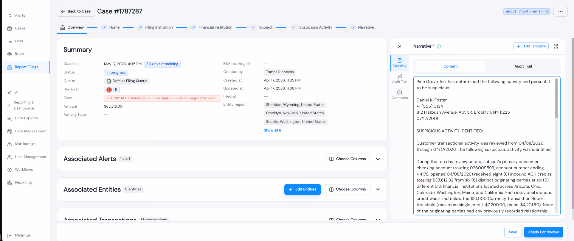This screenshot has height=241, width=574.
Task: Minimize the sidebar with collapse icon
Action: pyautogui.click(x=10, y=235)
